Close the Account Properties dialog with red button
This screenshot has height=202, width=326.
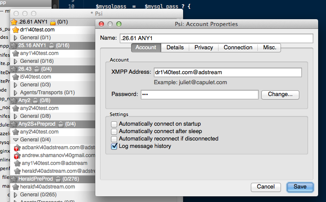click(x=101, y=24)
